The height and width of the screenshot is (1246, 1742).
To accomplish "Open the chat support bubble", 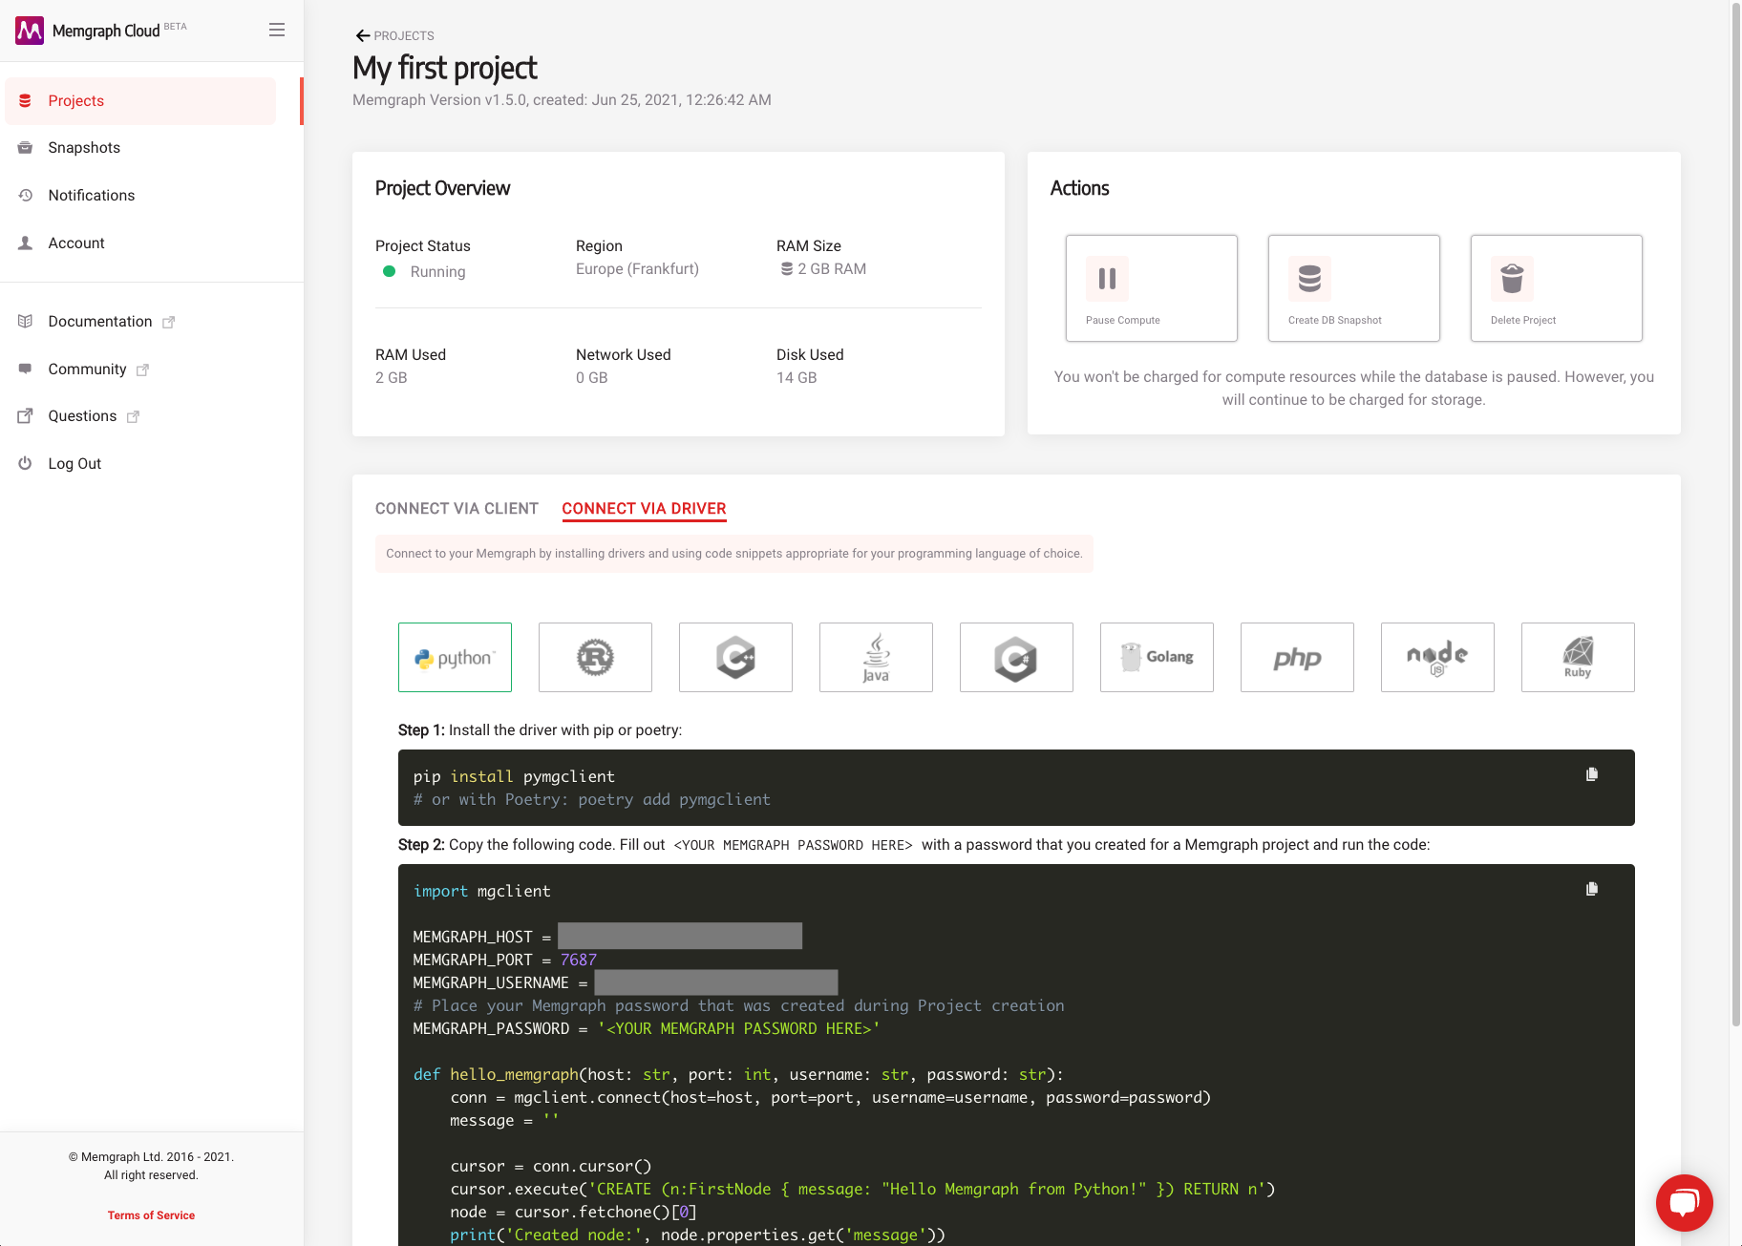I will (1685, 1203).
